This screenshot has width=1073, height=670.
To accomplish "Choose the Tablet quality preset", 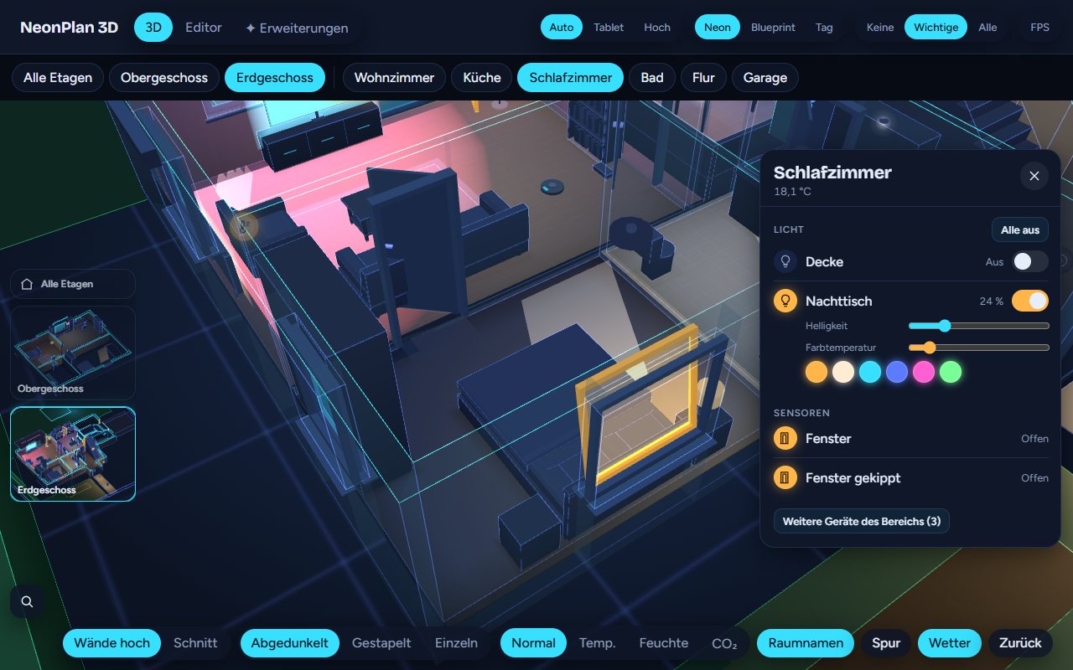I will pos(609,27).
